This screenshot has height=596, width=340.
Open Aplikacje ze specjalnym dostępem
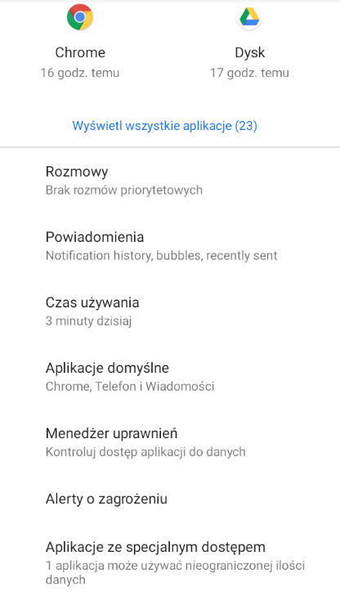(x=170, y=562)
